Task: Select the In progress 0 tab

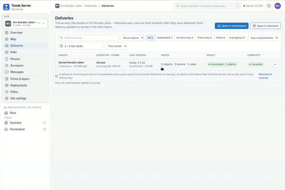Action: pyautogui.click(x=237, y=38)
